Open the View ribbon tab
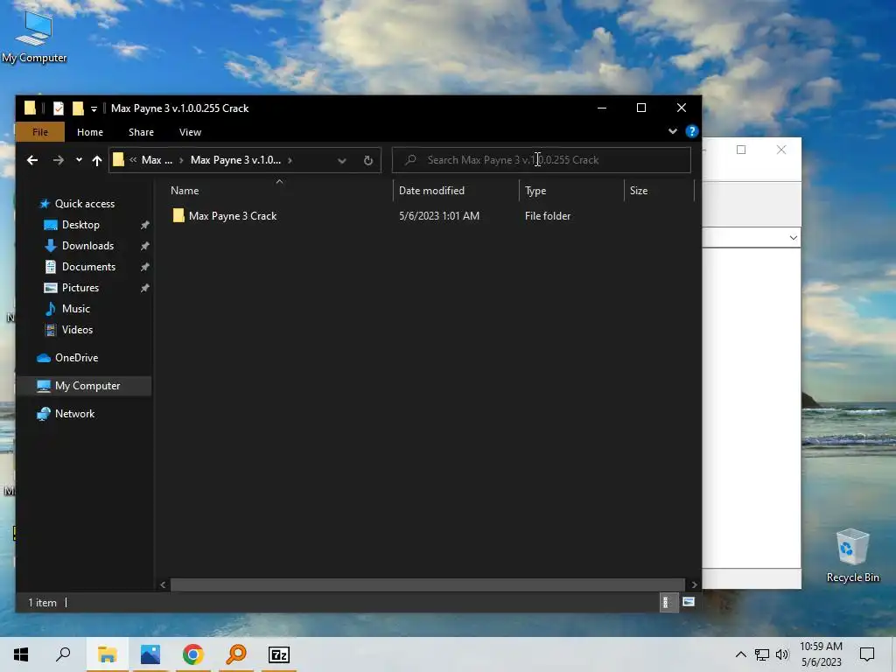Screen dimensions: 896x672 coord(190,132)
